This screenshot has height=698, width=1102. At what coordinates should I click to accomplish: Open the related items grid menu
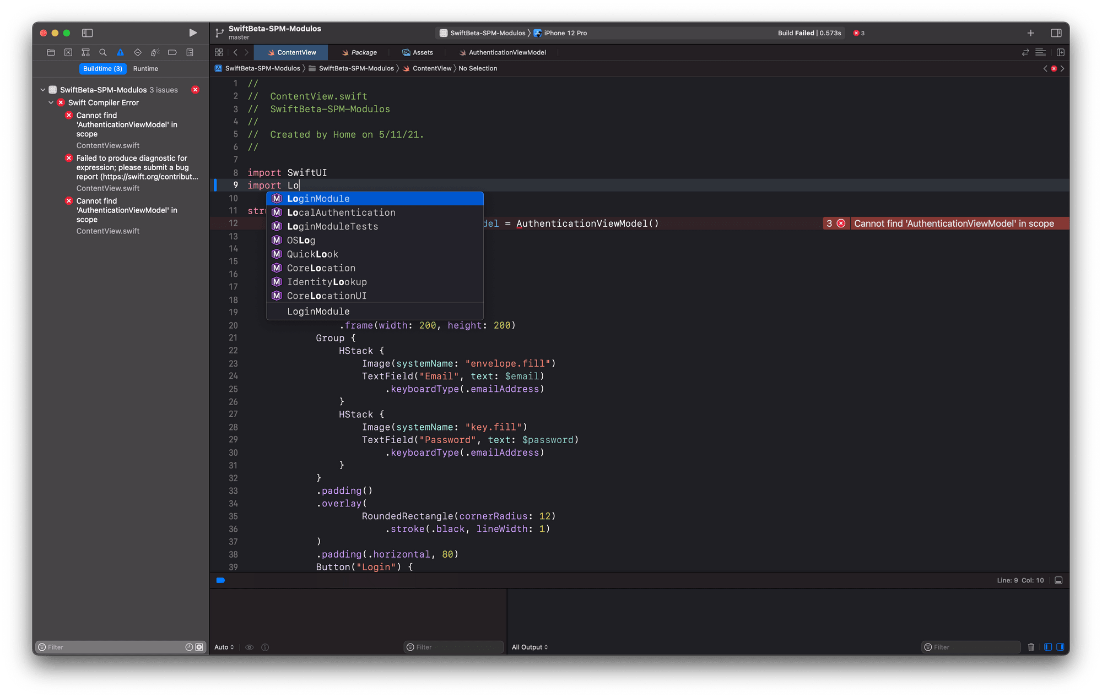point(219,52)
